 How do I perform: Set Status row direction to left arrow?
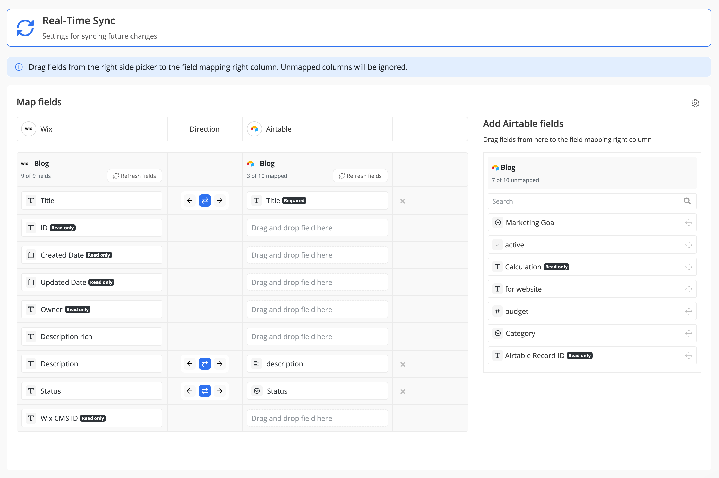[x=190, y=391]
